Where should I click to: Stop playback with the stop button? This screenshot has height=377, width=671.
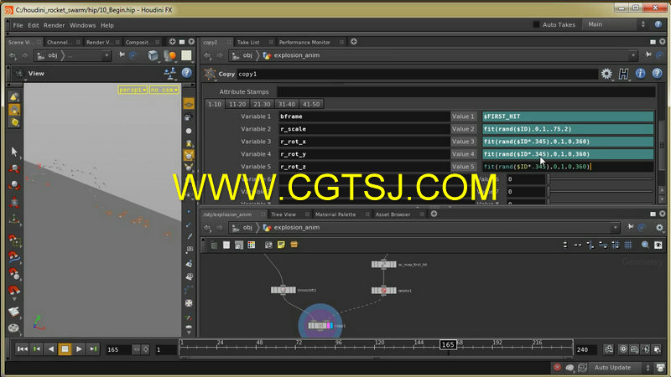(x=65, y=349)
